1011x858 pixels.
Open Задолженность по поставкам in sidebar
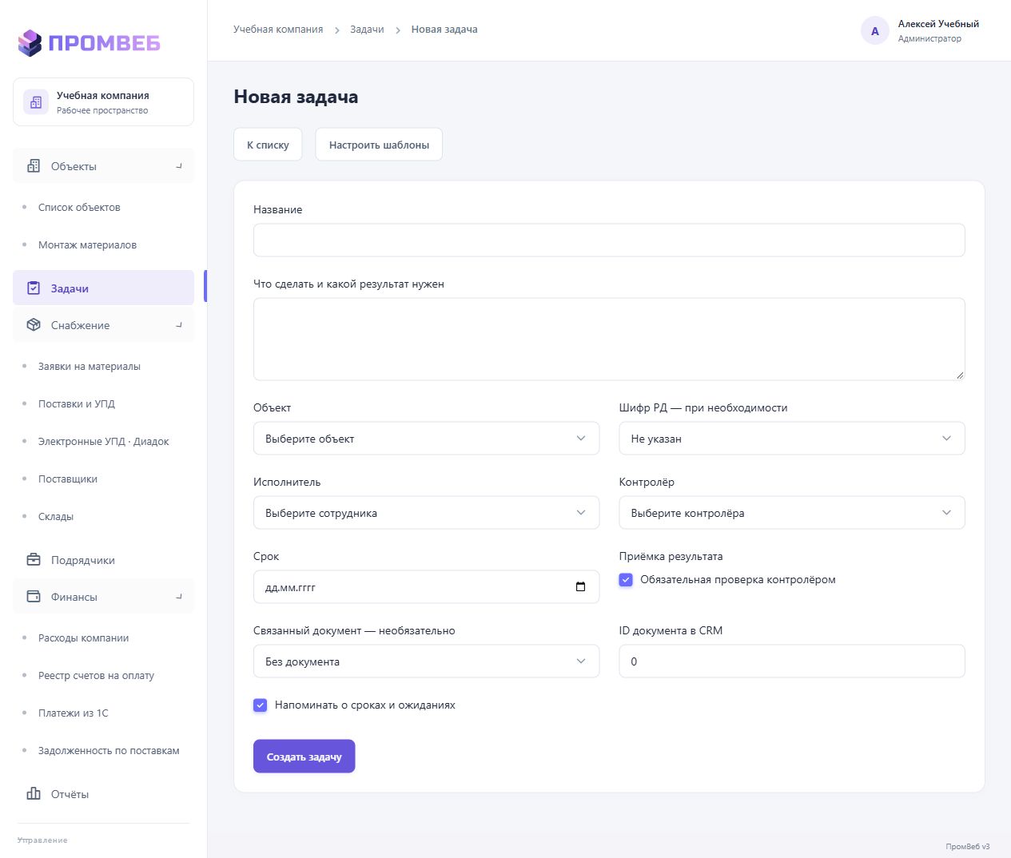pos(109,751)
